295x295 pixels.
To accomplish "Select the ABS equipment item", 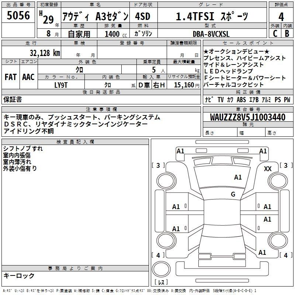I will click(241, 100).
